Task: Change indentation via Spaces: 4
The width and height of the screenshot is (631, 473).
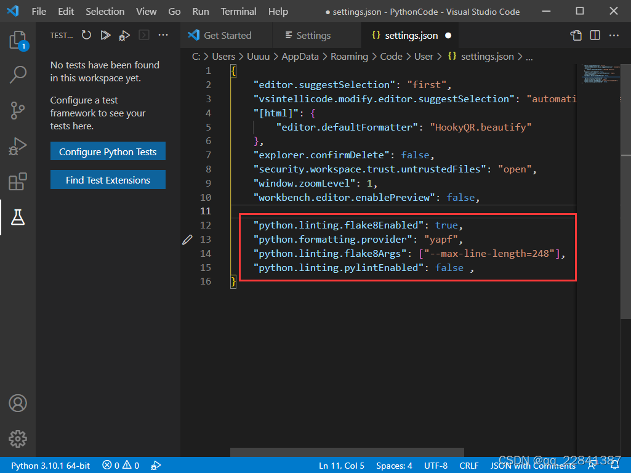Action: pos(394,466)
